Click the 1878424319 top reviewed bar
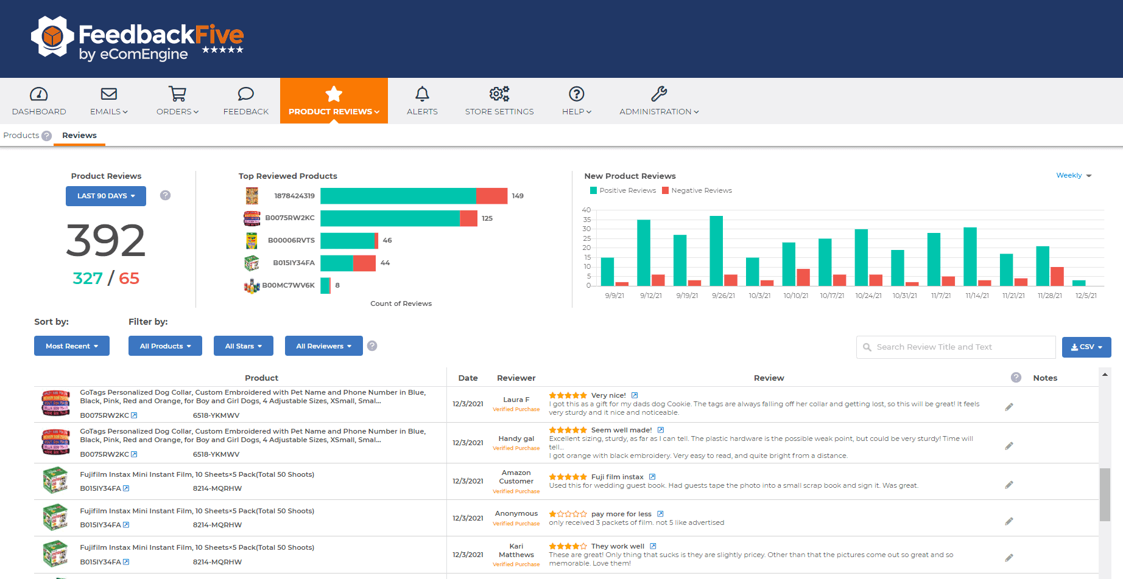 click(414, 196)
